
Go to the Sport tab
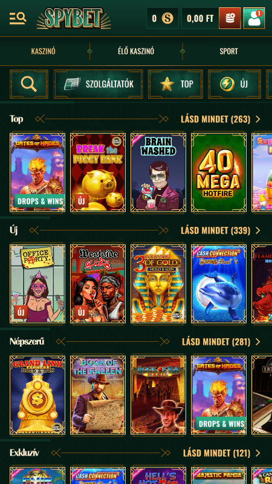pos(228,51)
